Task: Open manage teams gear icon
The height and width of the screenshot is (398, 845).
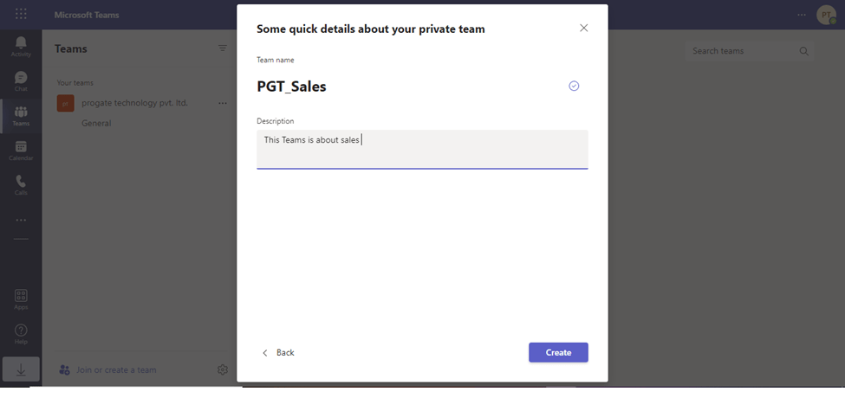Action: (223, 369)
